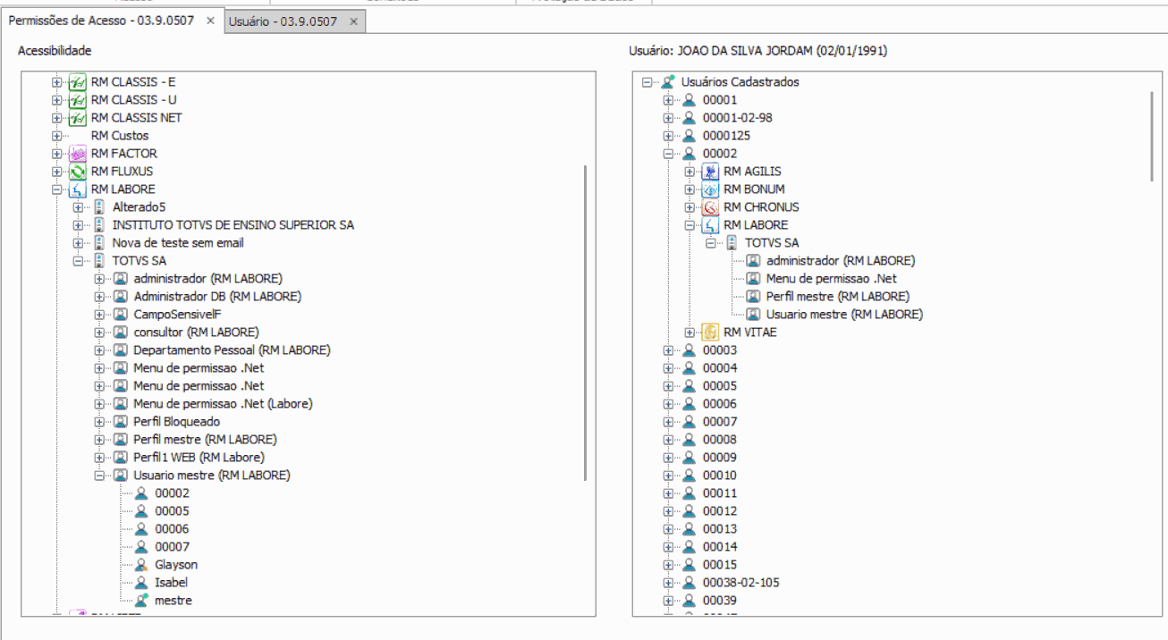Click the RM BONUM module icon

(710, 189)
